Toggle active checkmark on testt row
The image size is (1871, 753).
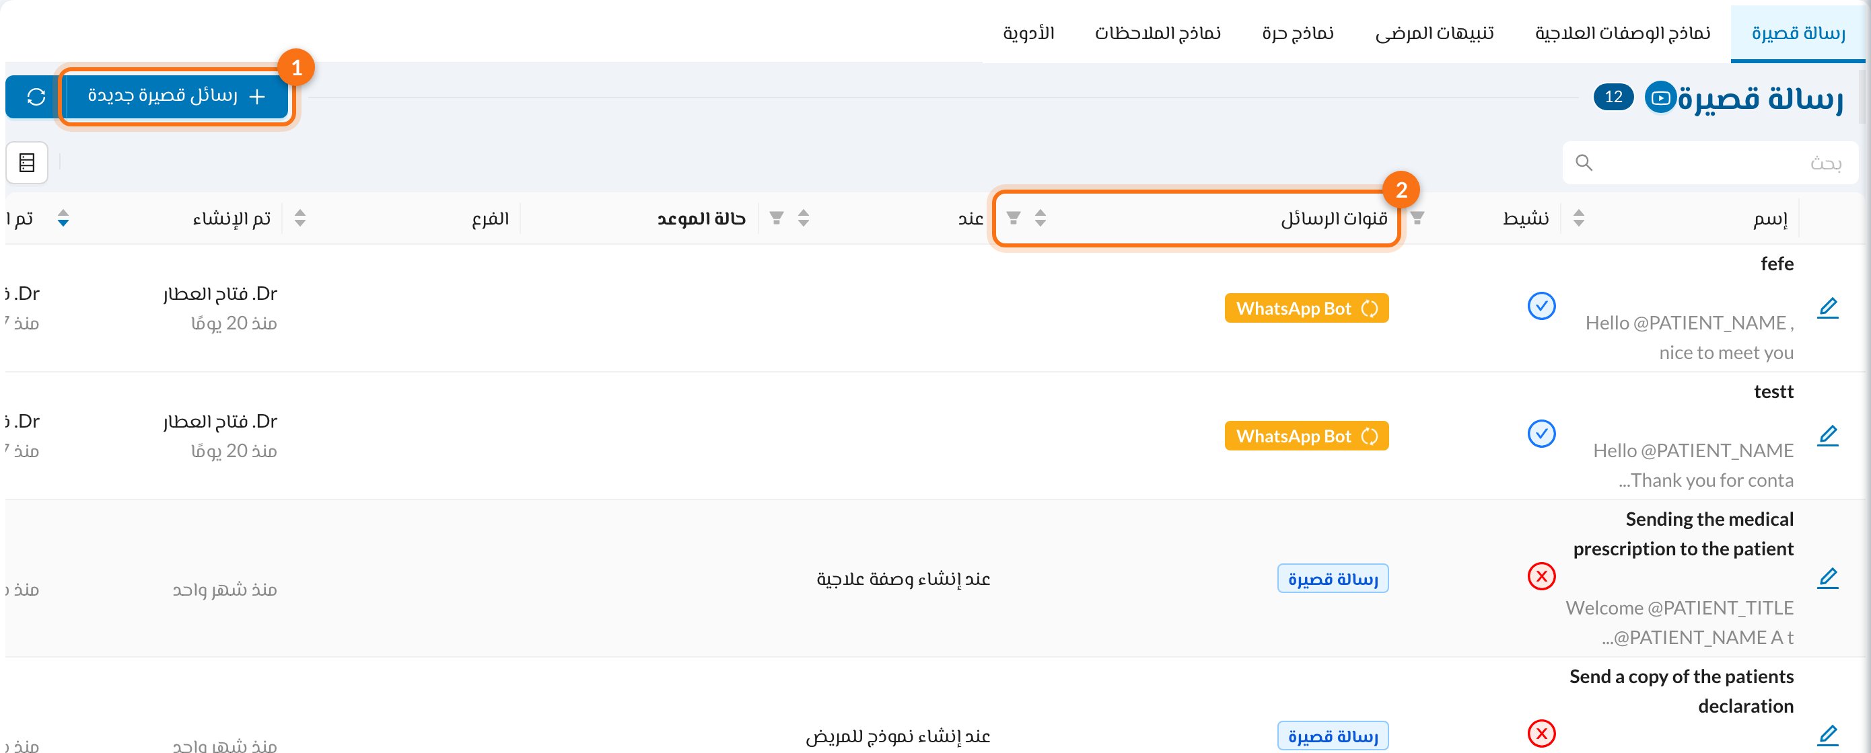tap(1541, 434)
